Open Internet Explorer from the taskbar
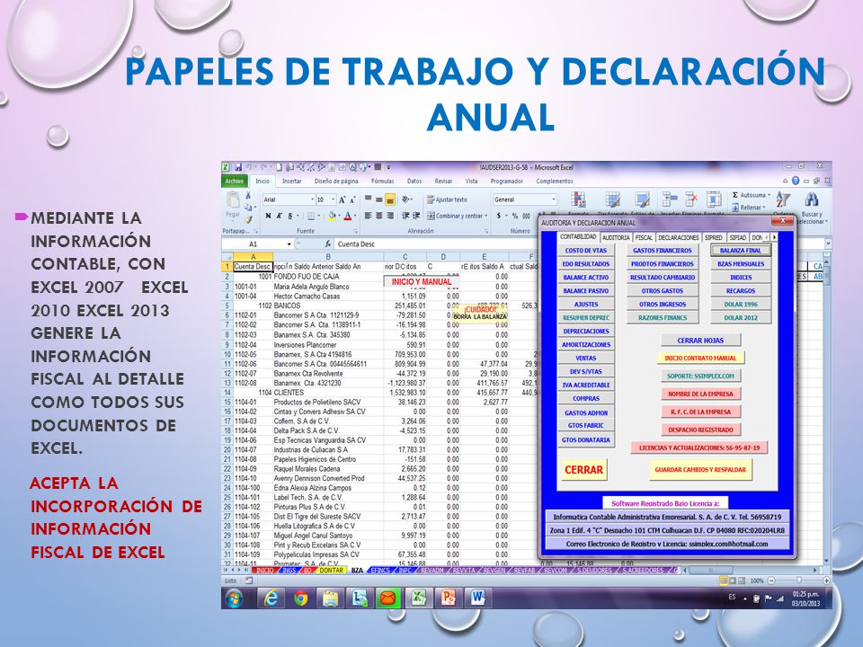 click(271, 598)
